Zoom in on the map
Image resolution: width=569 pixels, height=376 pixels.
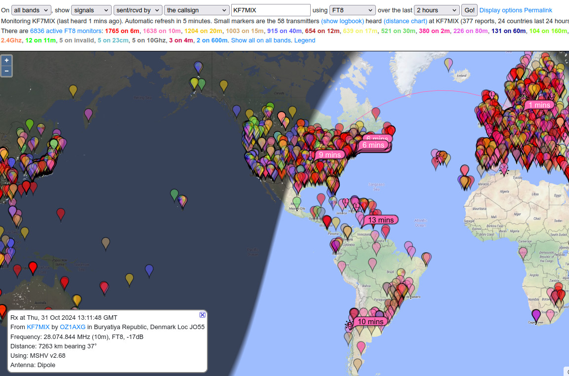click(6, 60)
